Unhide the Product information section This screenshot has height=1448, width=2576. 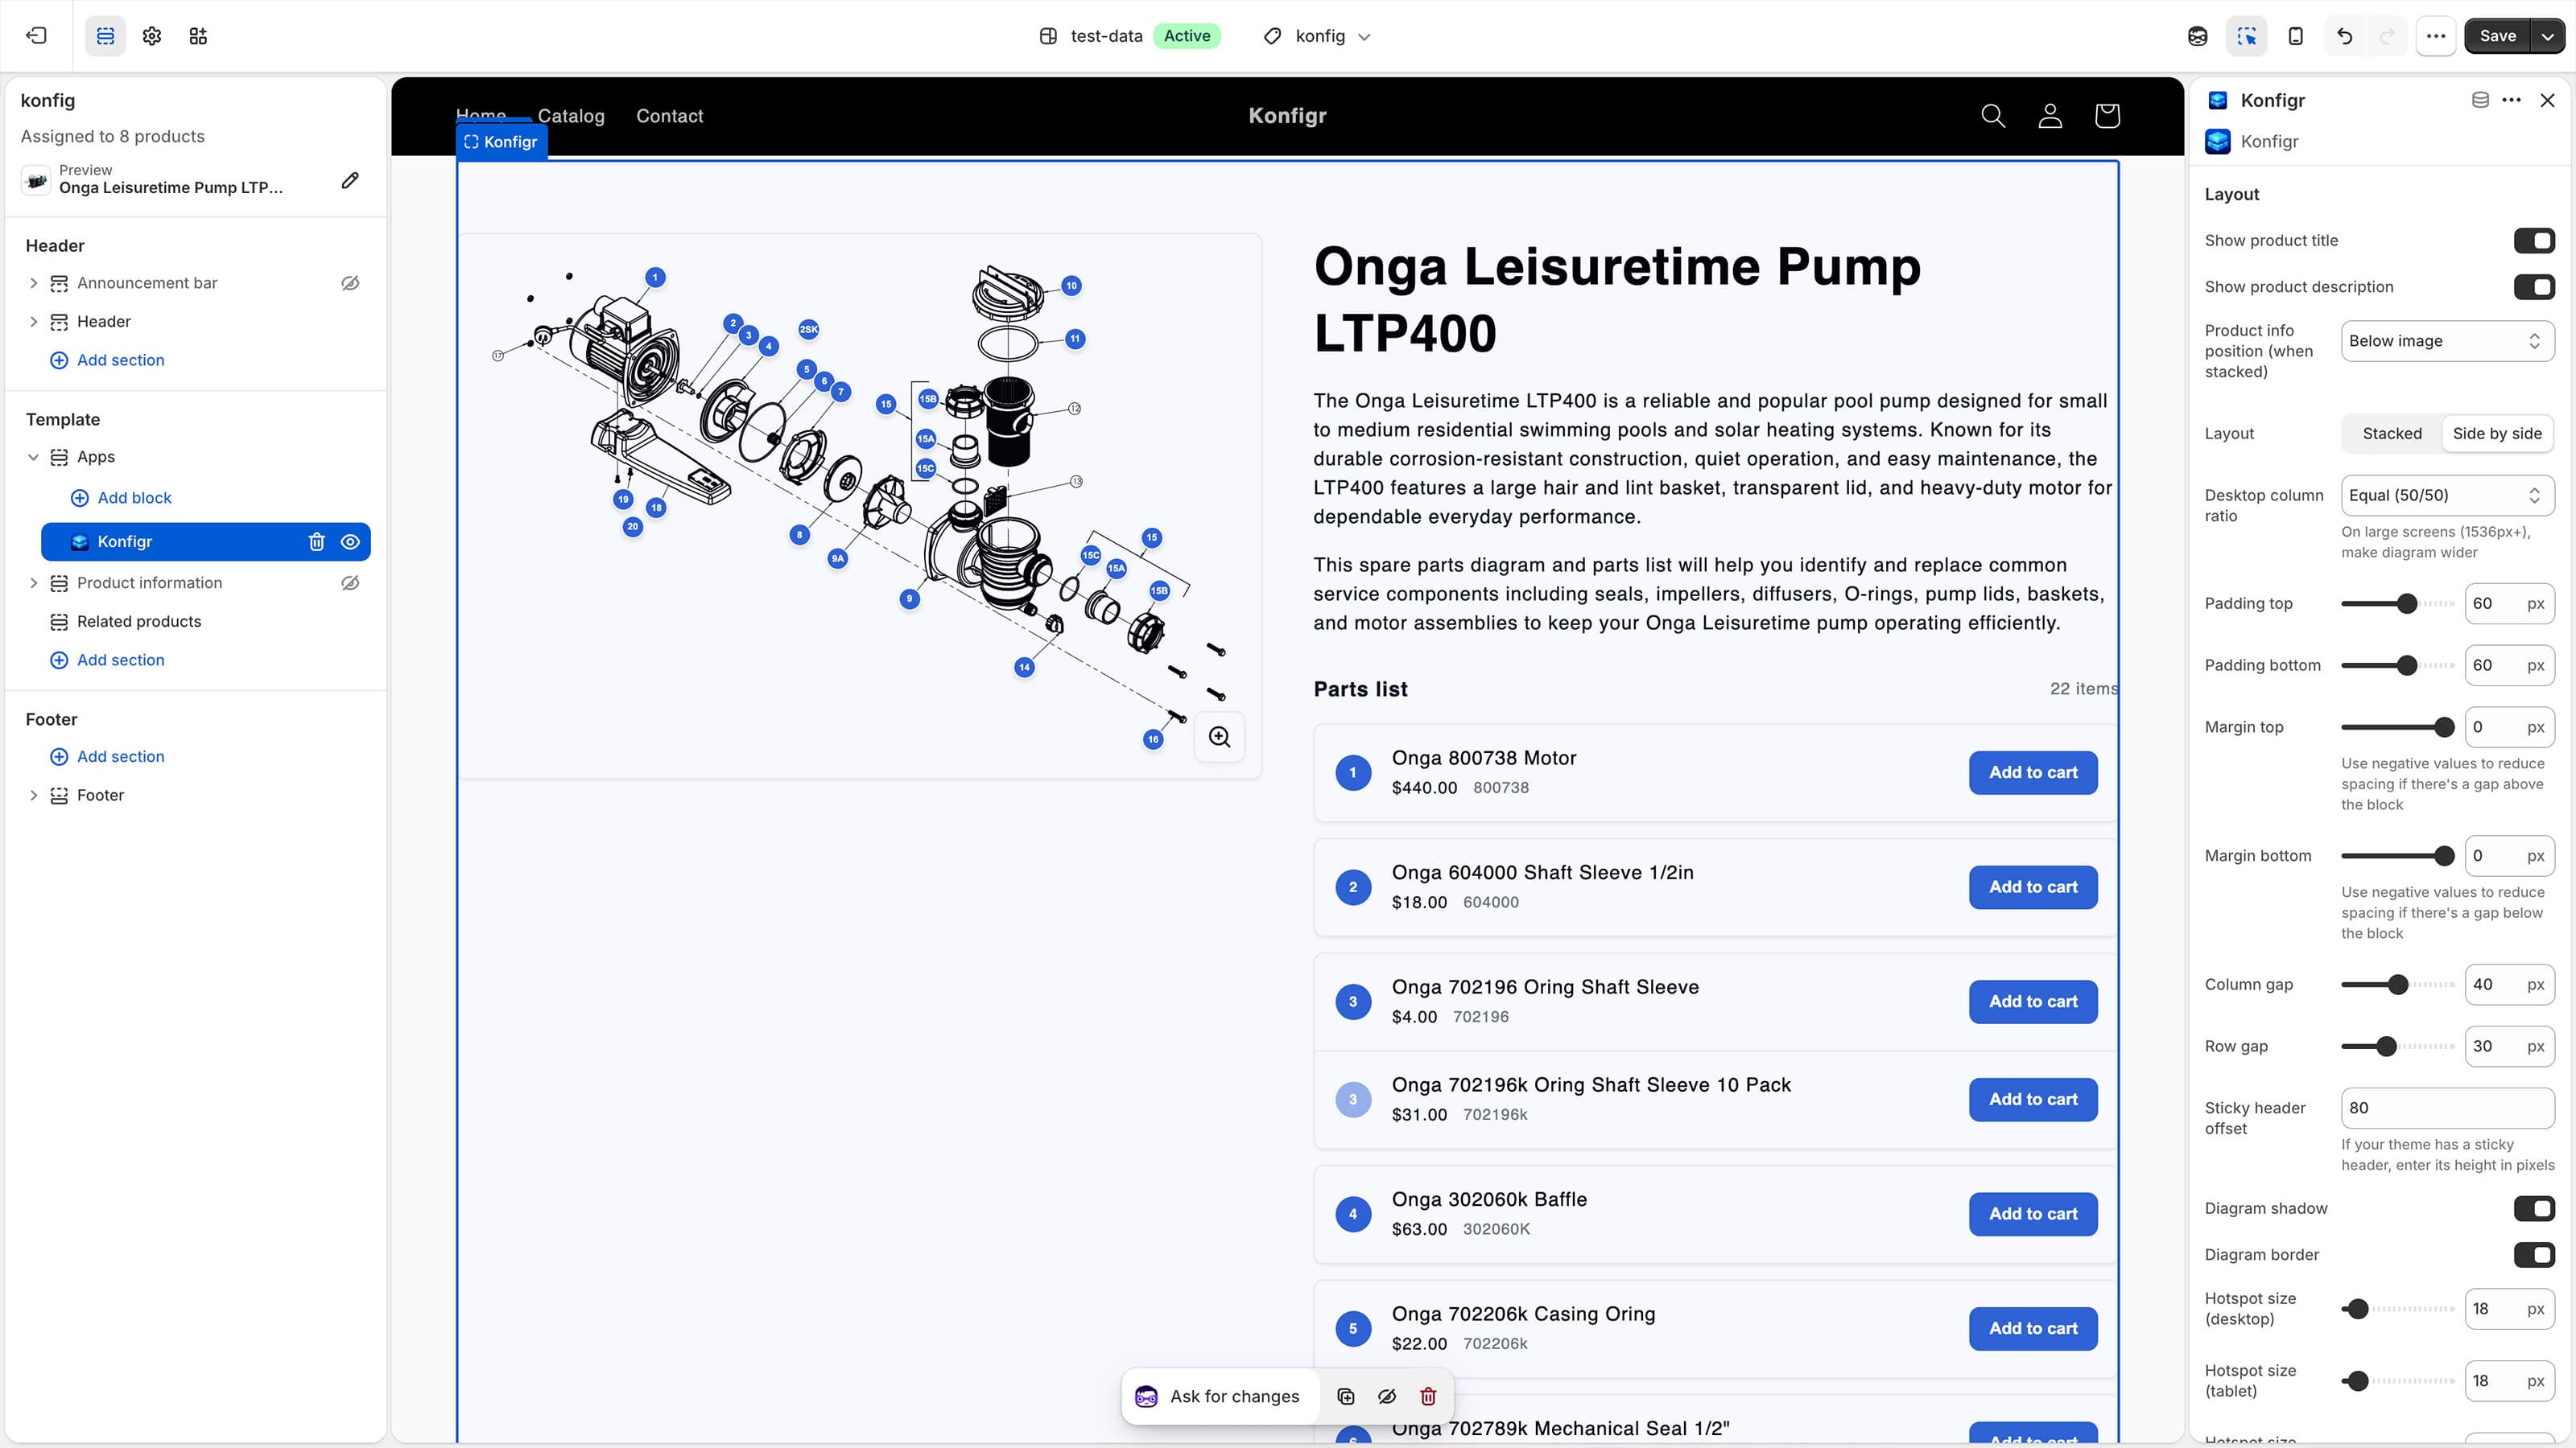(x=350, y=582)
